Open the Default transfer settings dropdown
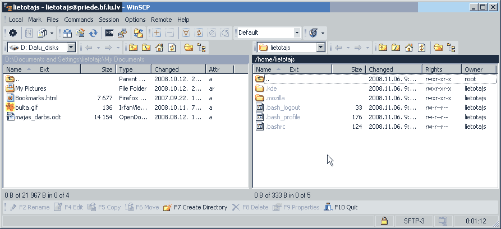The image size is (501, 229). 297,32
